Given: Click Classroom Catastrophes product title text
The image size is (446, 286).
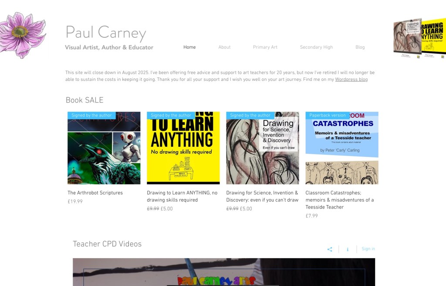Looking at the screenshot, I should pos(339,200).
